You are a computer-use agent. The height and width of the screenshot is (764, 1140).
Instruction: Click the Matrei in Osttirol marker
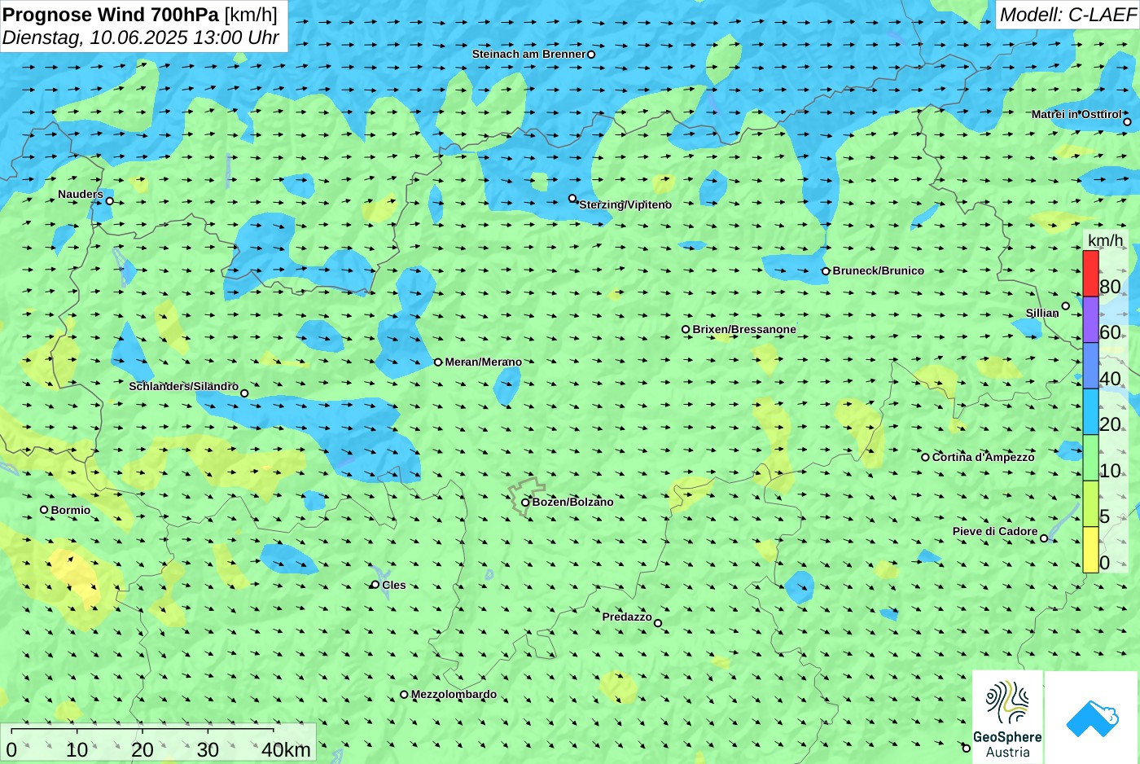click(1127, 122)
